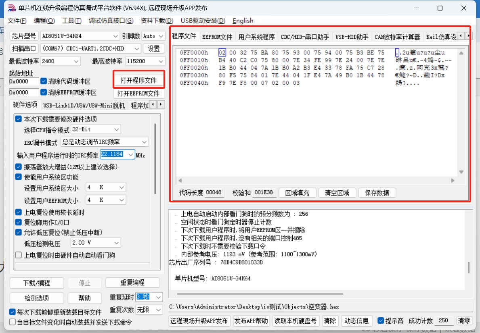Open 文件(F) menu

(x=17, y=21)
